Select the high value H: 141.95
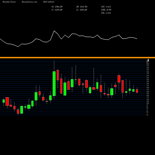155x155 pixels. [x=82, y=7]
